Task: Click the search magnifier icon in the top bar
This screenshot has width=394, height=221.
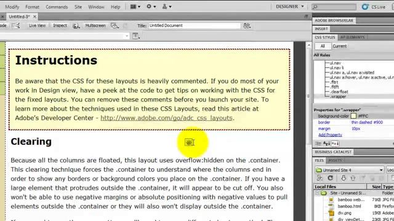Action: pos(315,7)
